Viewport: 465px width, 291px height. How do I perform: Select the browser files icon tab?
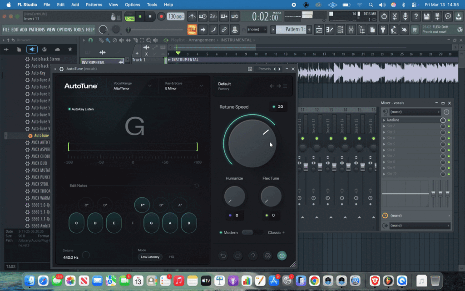coord(19,49)
